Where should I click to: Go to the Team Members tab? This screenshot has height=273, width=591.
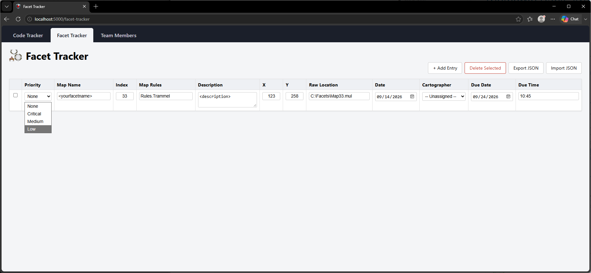click(118, 36)
